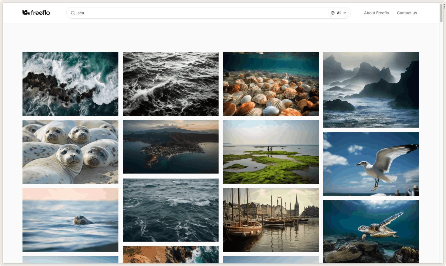Open the seal swimming in calm water image
Viewport: 446px width, 266px height.
(x=70, y=220)
